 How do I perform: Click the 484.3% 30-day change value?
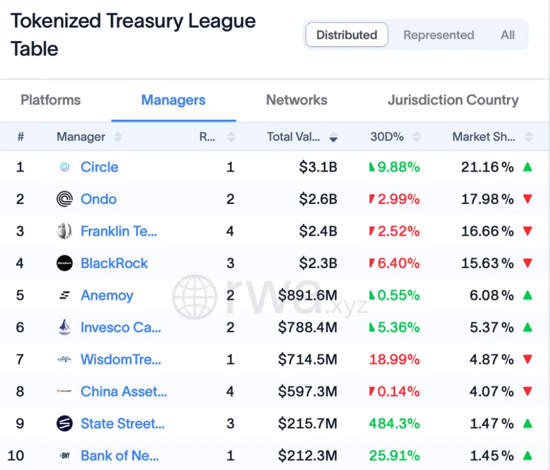(x=394, y=424)
